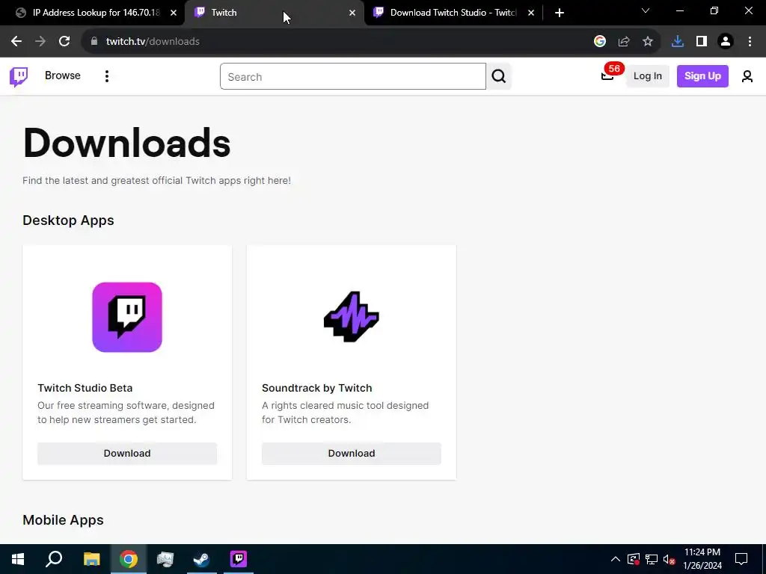766x574 pixels.
Task: Click the Twitch Studio Beta title
Action: point(85,388)
